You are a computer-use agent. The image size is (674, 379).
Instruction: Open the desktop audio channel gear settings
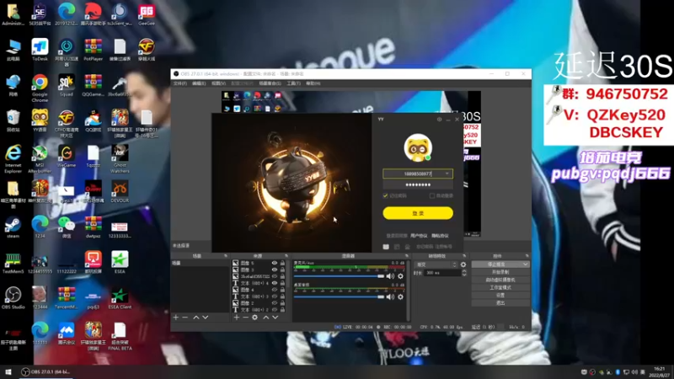point(401,297)
